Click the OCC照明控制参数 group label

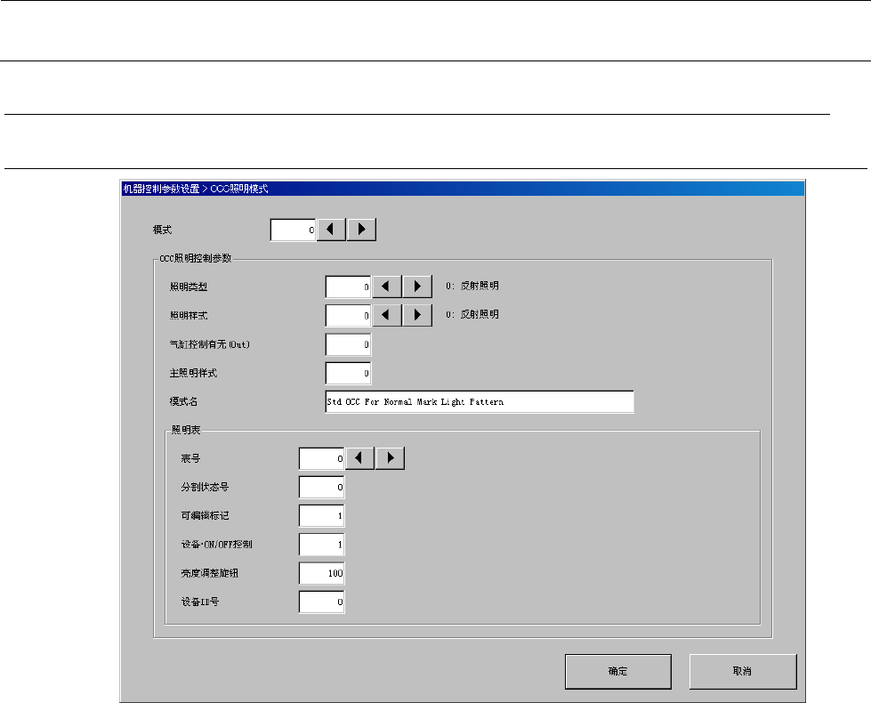[196, 258]
